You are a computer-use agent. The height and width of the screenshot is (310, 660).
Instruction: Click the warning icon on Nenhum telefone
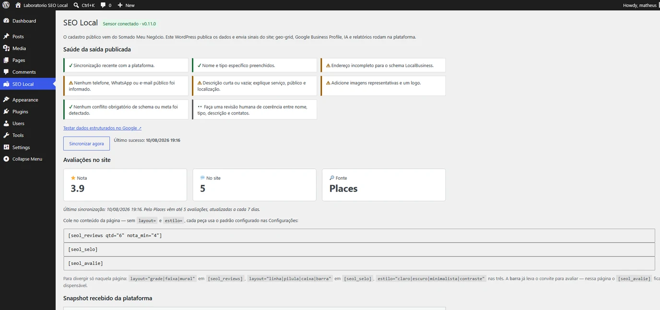71,83
